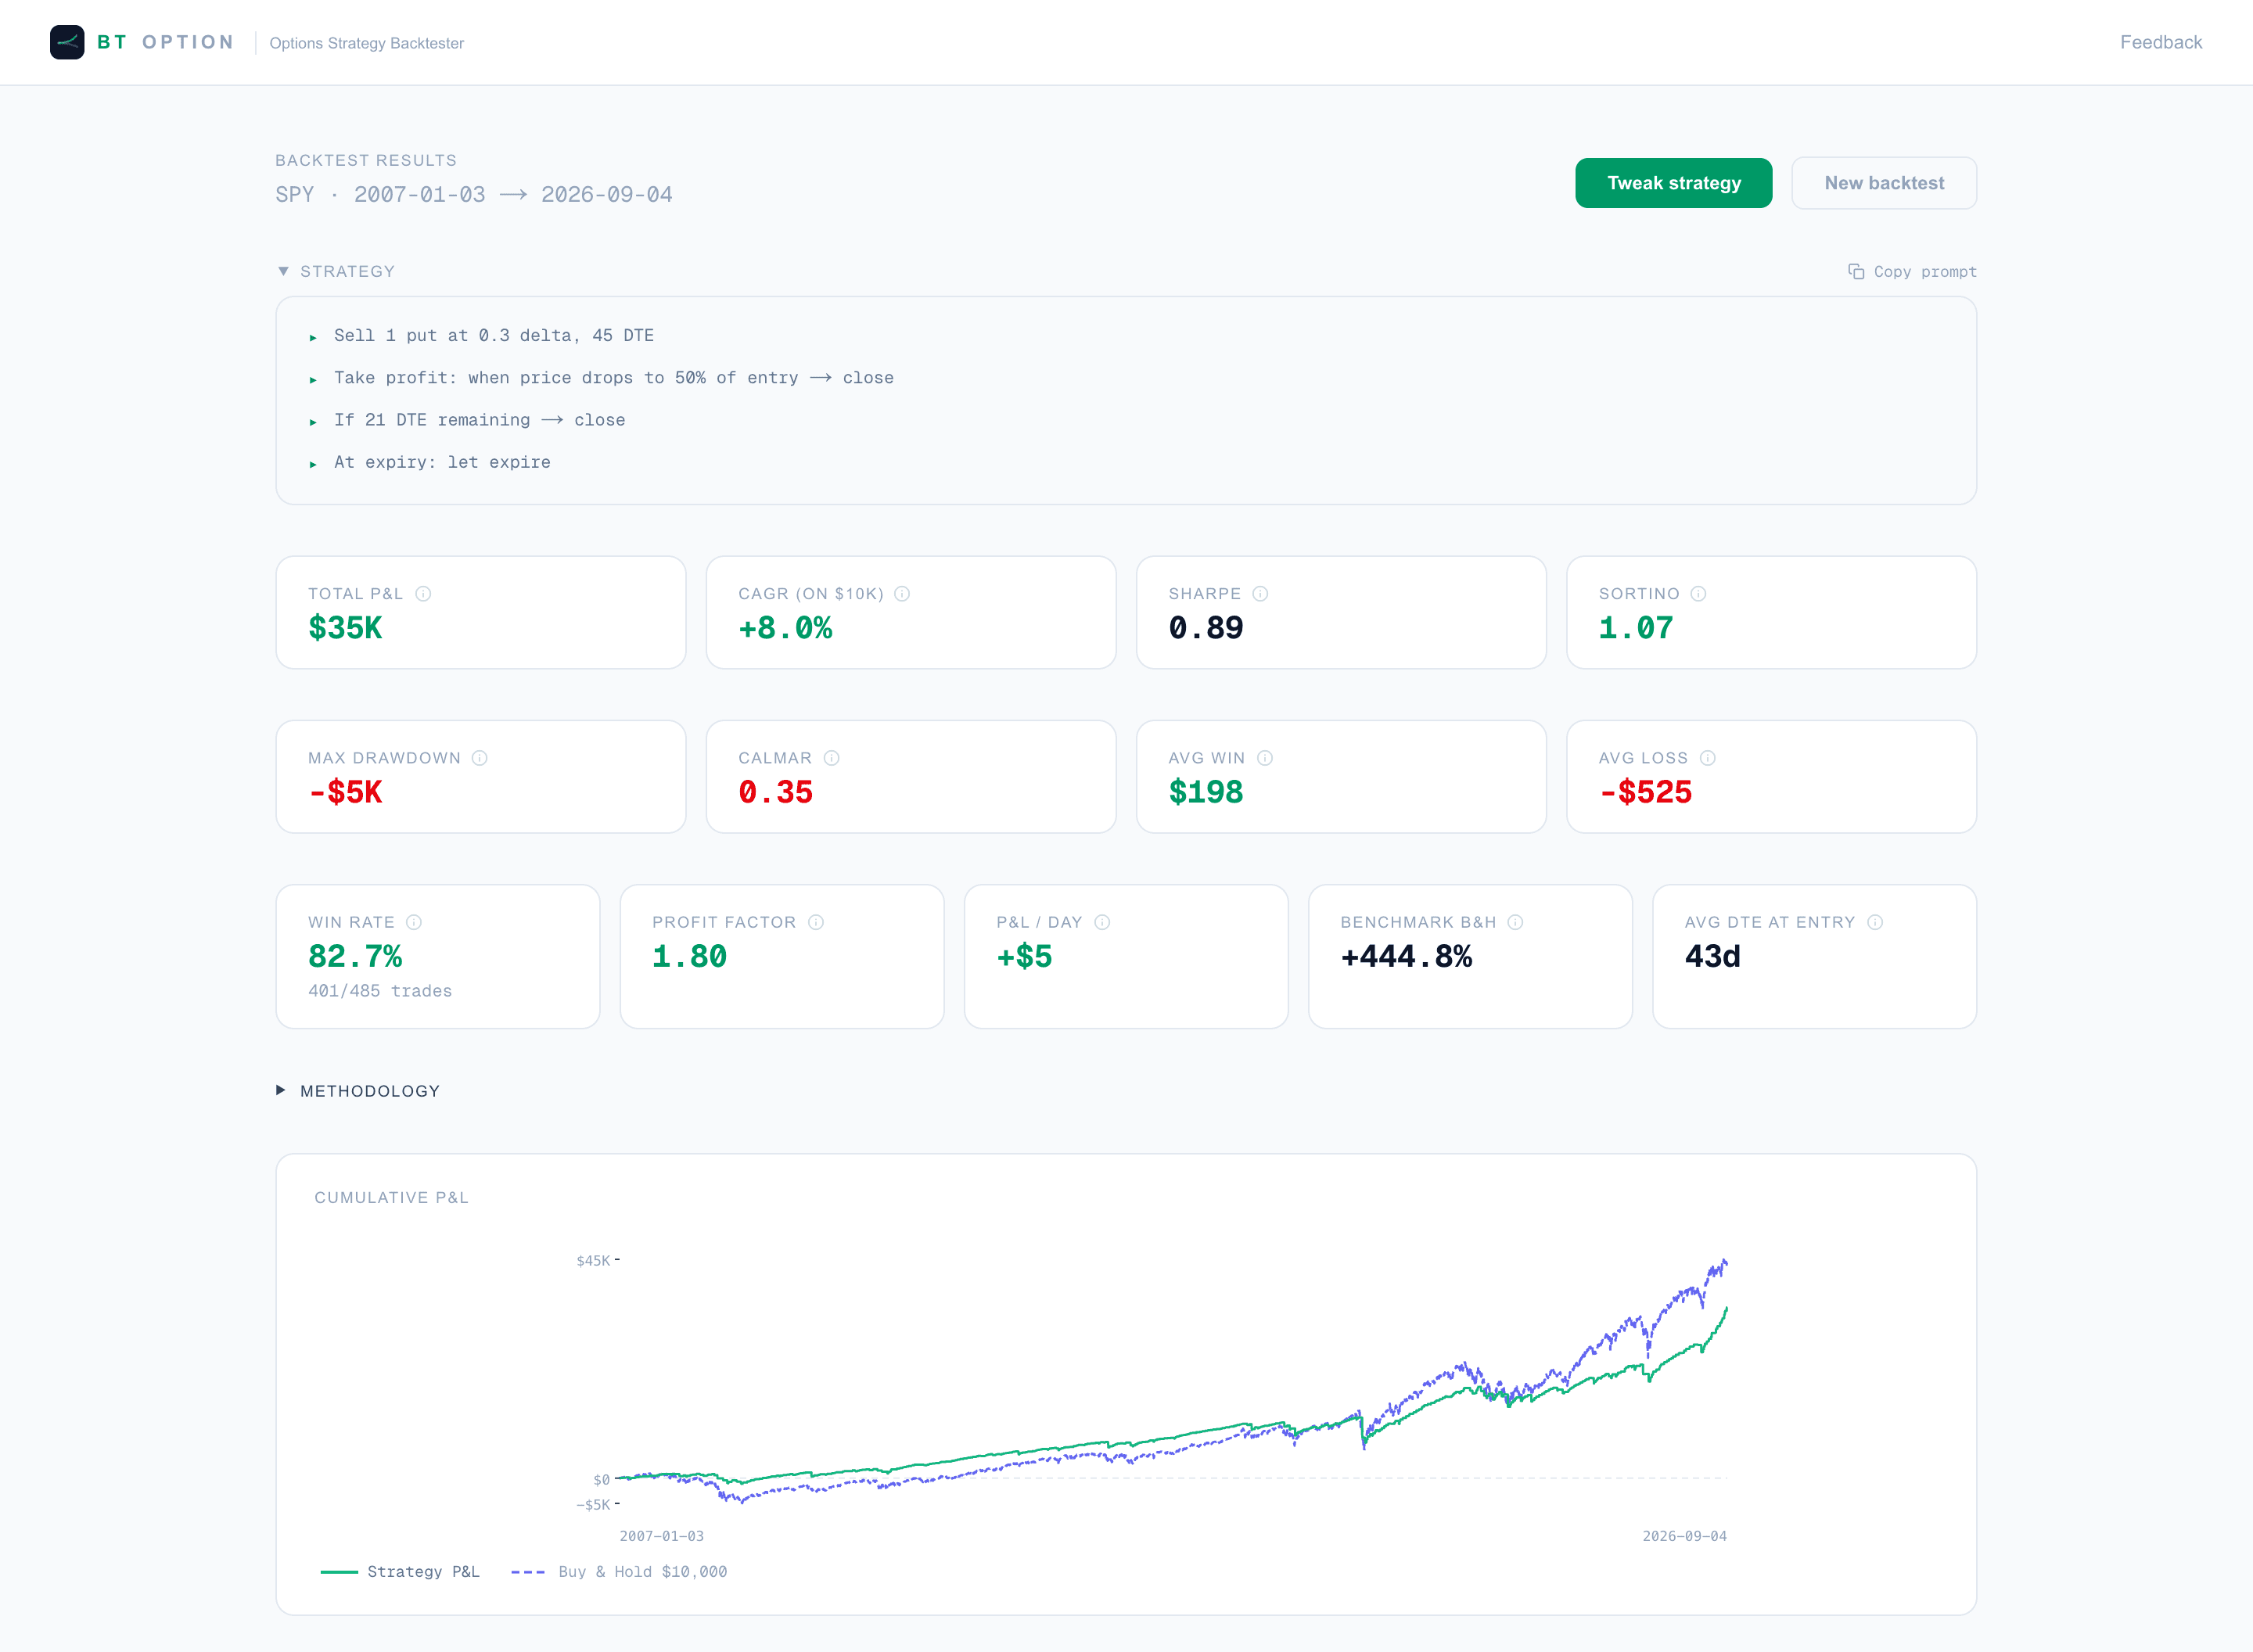Click the "If 21 DTE remaining" rule

click(480, 420)
